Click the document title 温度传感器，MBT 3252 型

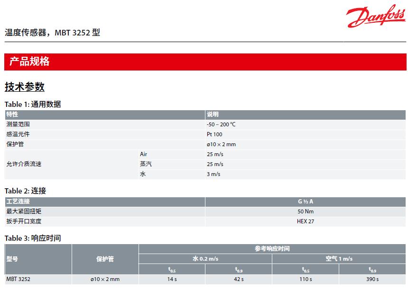pyautogui.click(x=53, y=33)
